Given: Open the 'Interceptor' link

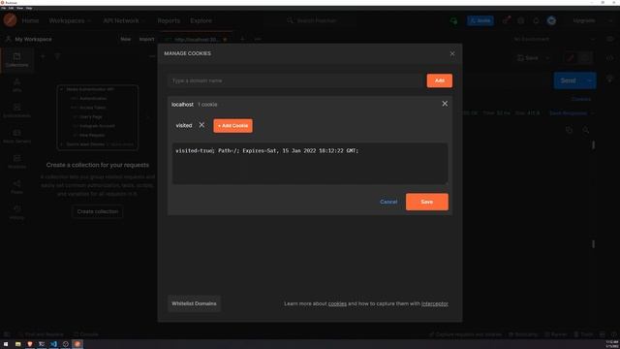Looking at the screenshot, I should (x=435, y=303).
